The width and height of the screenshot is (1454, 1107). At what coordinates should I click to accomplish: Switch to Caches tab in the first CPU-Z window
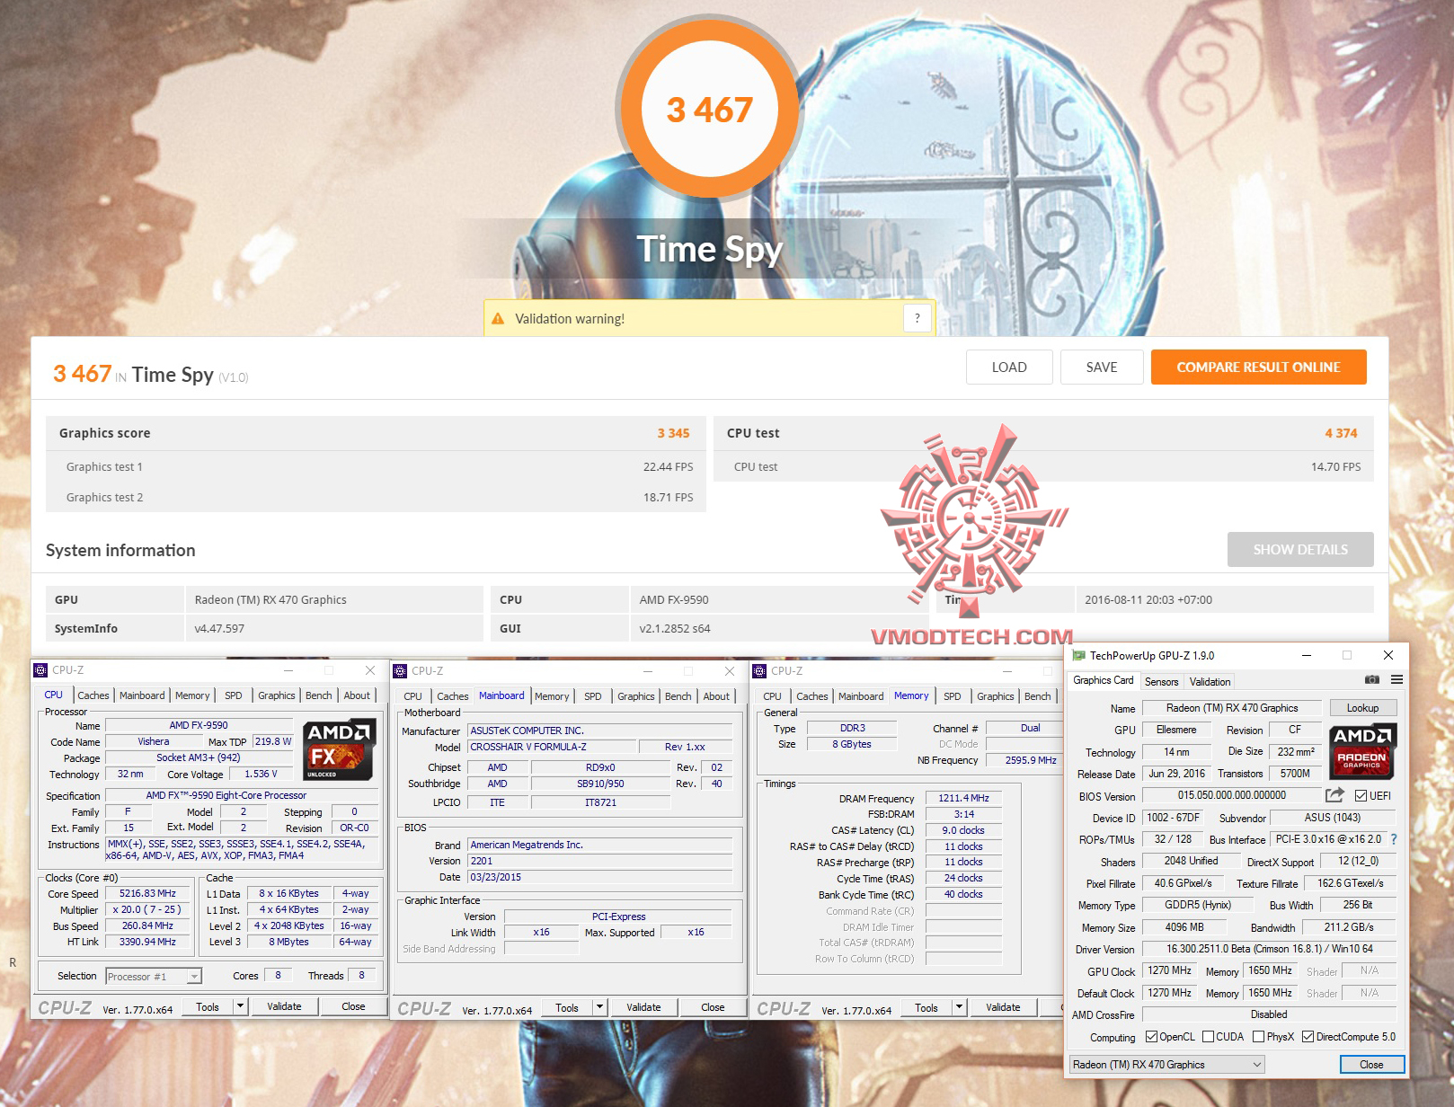[x=93, y=695]
